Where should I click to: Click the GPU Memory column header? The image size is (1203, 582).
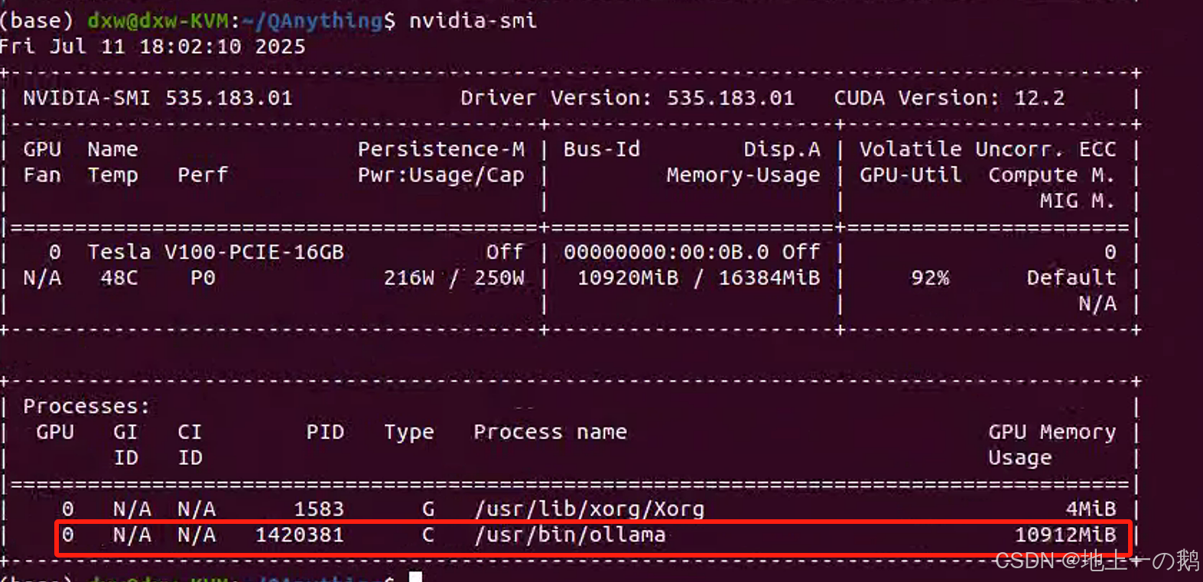point(1052,432)
